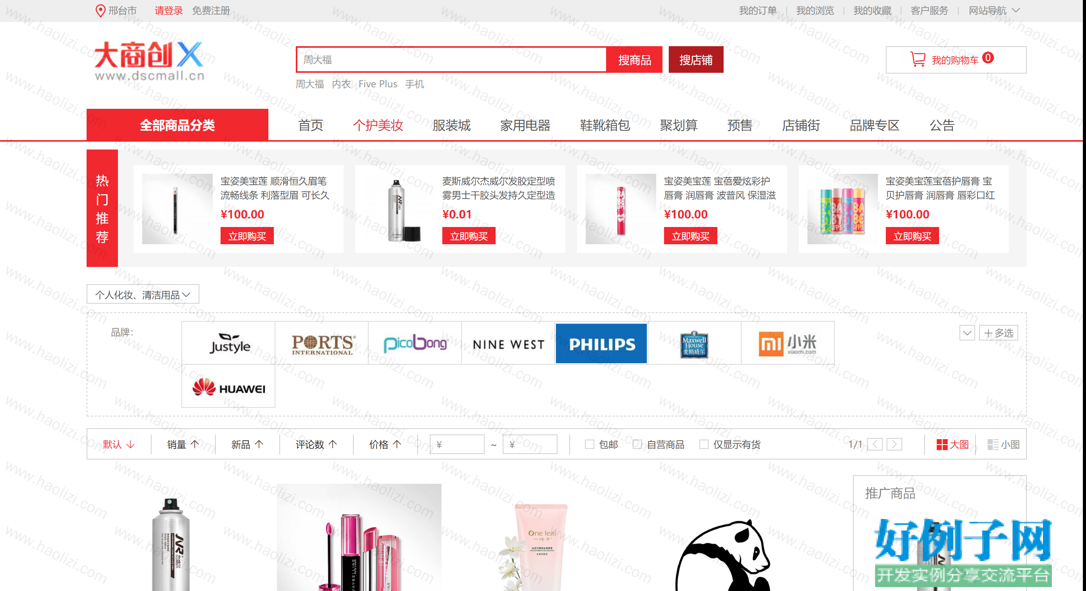Open the Baby Lips multi-pack thumbnail

842,209
